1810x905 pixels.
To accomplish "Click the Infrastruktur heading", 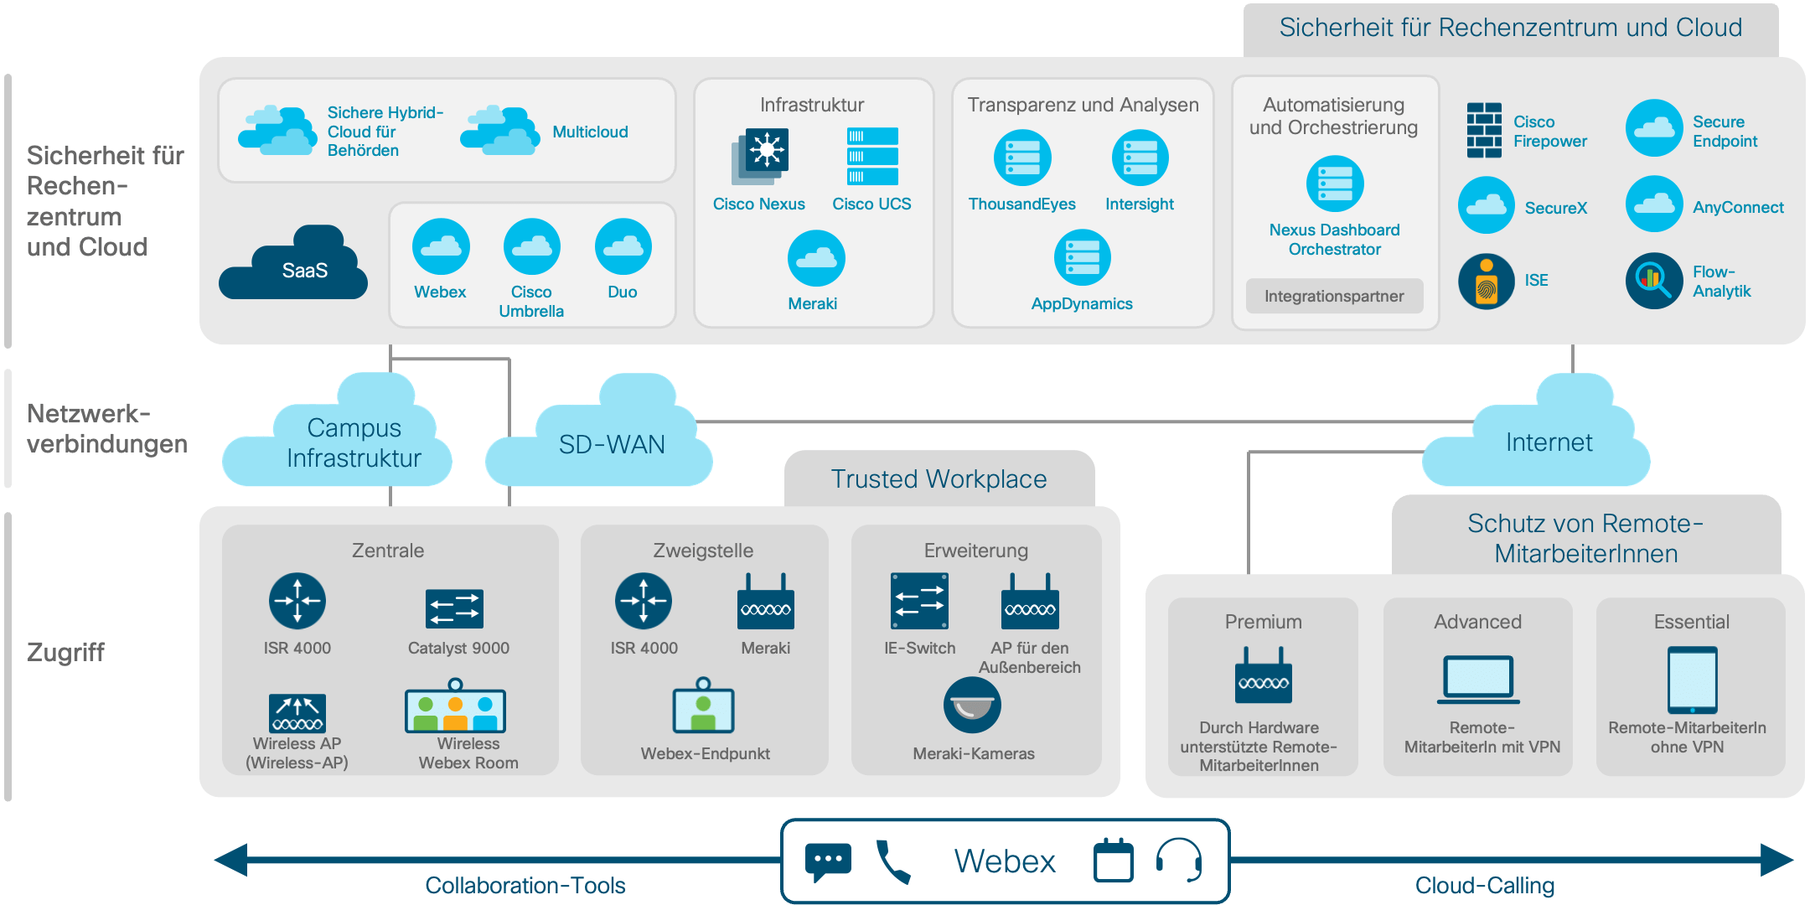I will coord(812,105).
